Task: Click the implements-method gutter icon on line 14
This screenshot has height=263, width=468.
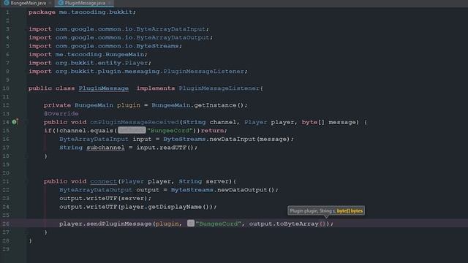Action: (15, 122)
